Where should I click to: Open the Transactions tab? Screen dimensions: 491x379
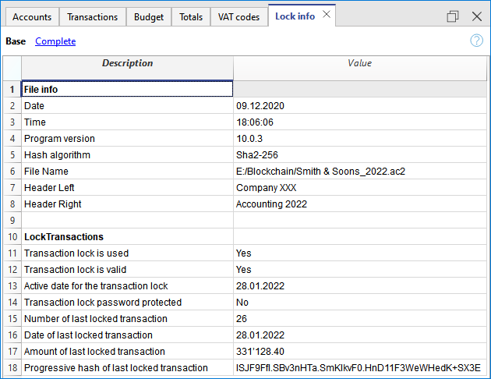tap(92, 16)
